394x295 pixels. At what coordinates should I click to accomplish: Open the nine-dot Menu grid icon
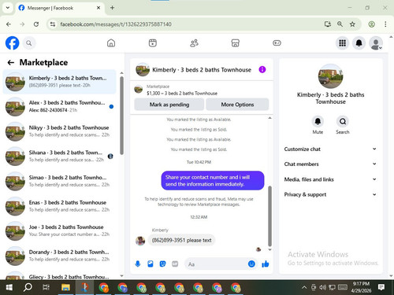(x=342, y=43)
